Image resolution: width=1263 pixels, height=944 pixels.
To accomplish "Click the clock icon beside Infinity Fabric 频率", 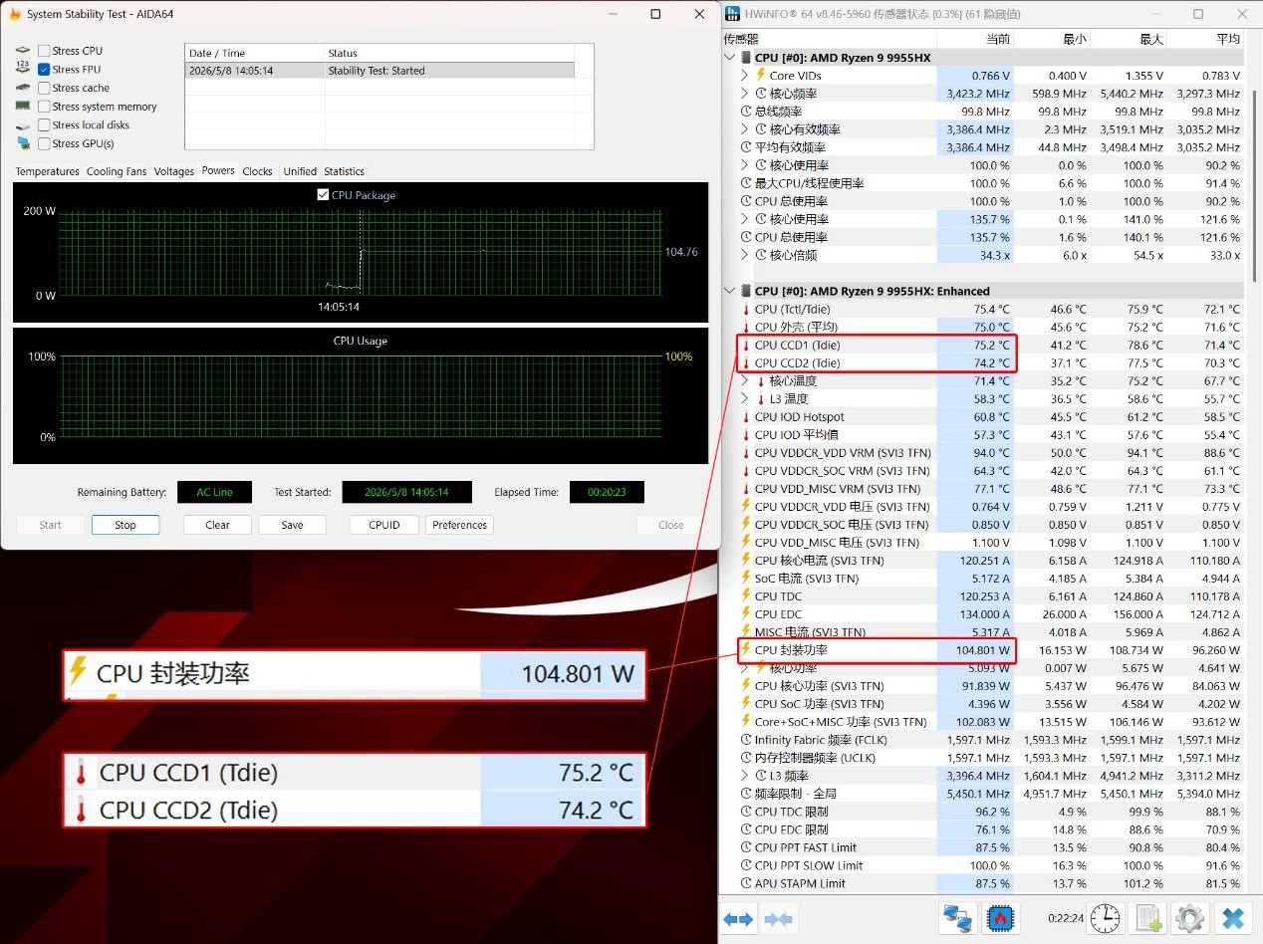I will (x=746, y=740).
